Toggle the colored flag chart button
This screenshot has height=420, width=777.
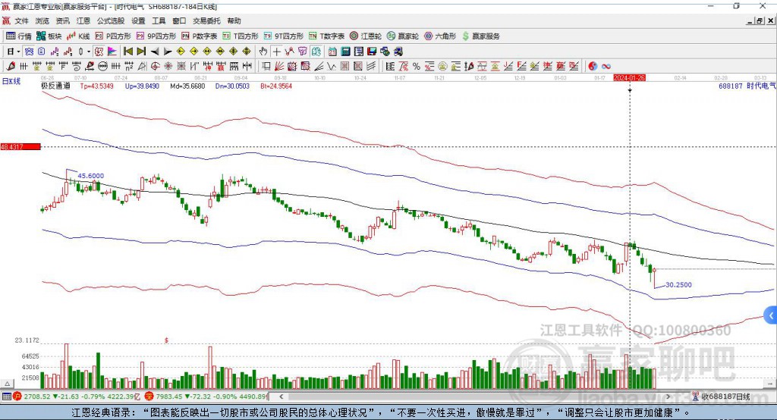(x=112, y=52)
